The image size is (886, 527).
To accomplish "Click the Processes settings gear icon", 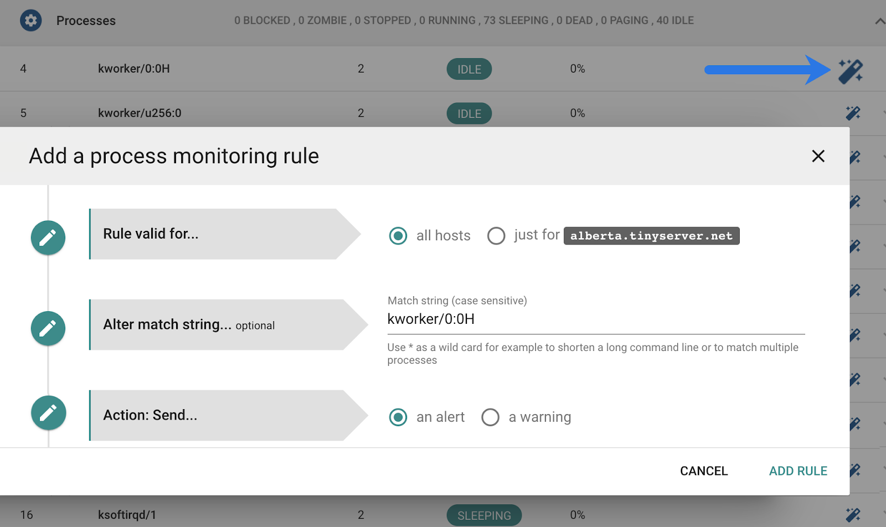I will click(31, 20).
